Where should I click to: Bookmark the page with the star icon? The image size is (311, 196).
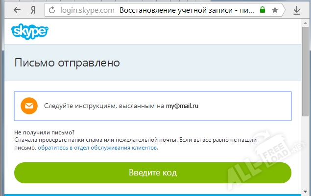[275, 10]
